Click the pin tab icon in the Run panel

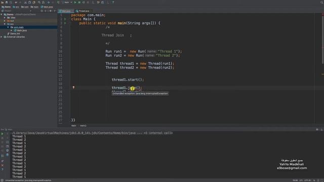2,161
